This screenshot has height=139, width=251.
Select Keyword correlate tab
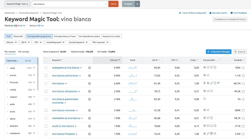point(111,36)
